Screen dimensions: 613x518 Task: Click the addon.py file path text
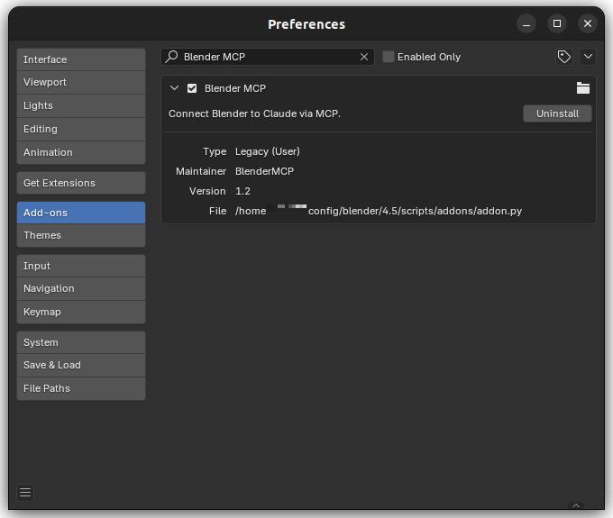379,211
